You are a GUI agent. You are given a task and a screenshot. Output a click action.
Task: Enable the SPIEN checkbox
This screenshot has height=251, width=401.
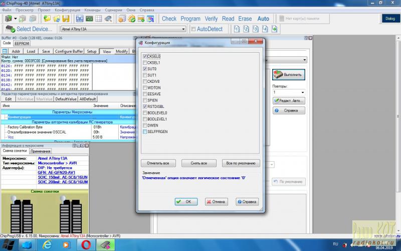[x=145, y=100]
